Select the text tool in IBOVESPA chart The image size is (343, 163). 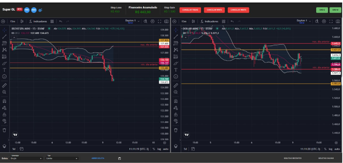[x=5, y=70]
